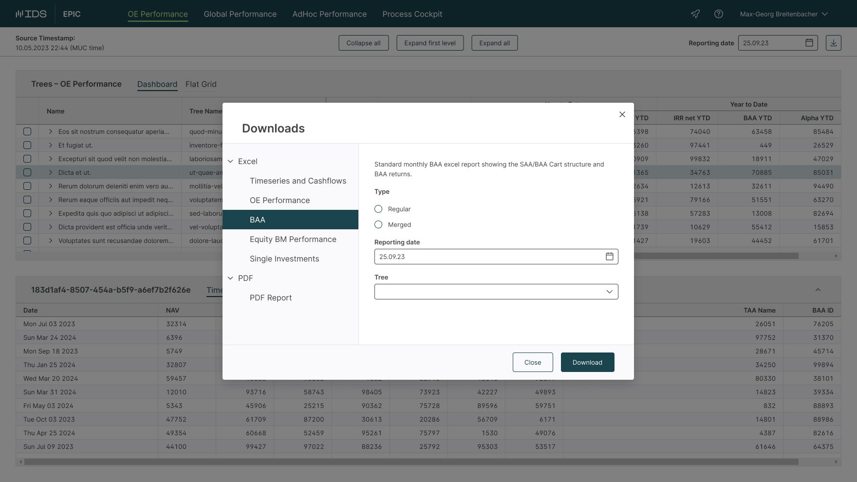Click the Collapse all button
Image resolution: width=857 pixels, height=482 pixels.
363,43
